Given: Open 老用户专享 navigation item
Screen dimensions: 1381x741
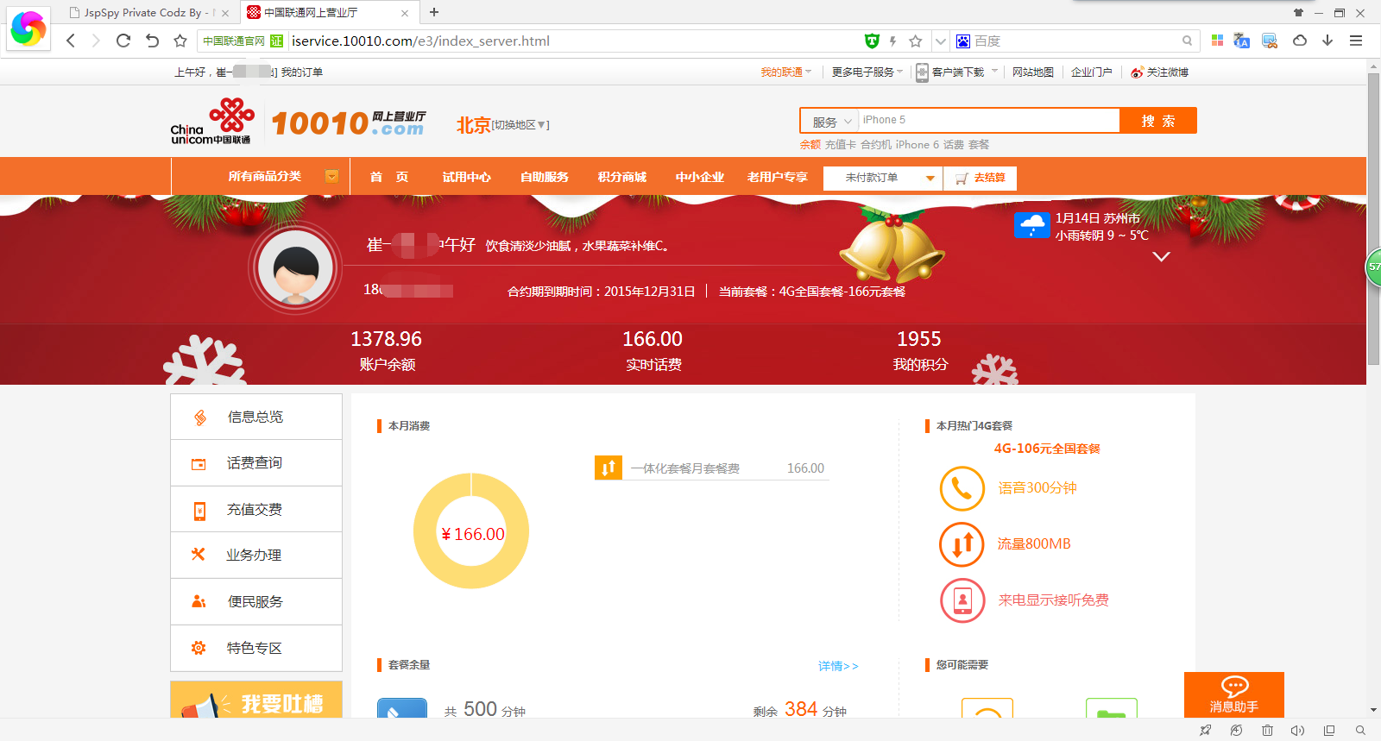Looking at the screenshot, I should pos(778,177).
